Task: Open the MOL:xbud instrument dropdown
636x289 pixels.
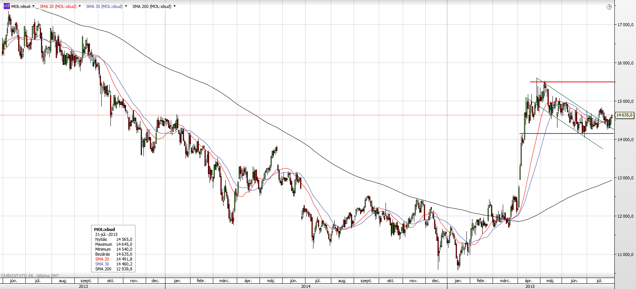Action: point(33,6)
